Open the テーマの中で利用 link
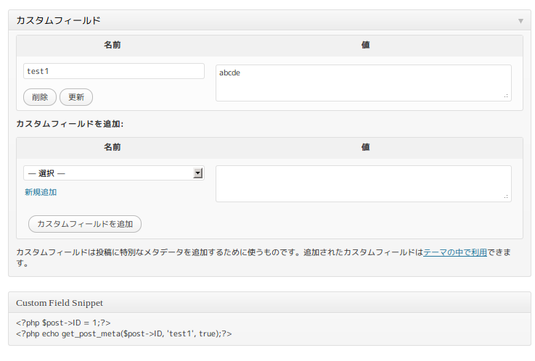Screen dimensions: 535x361 point(454,253)
